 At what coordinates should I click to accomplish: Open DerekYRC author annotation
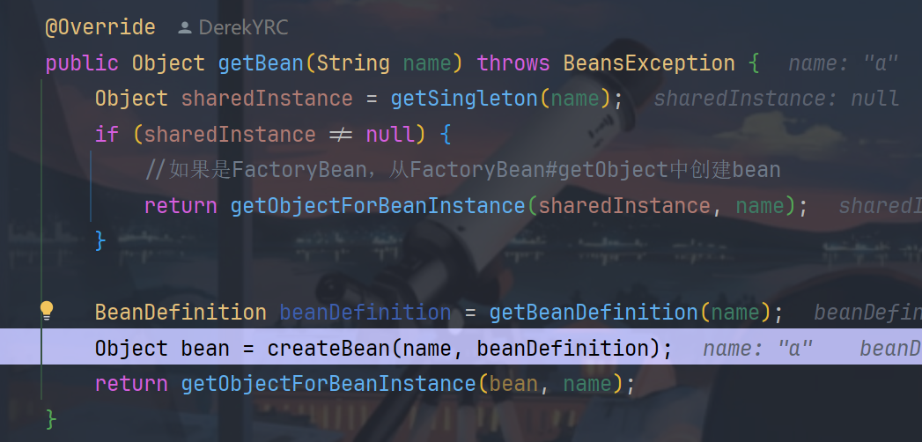(243, 27)
